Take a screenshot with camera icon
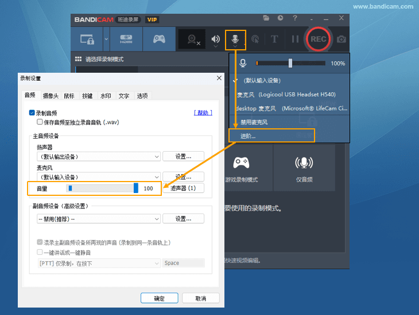The image size is (419, 315). pos(342,39)
